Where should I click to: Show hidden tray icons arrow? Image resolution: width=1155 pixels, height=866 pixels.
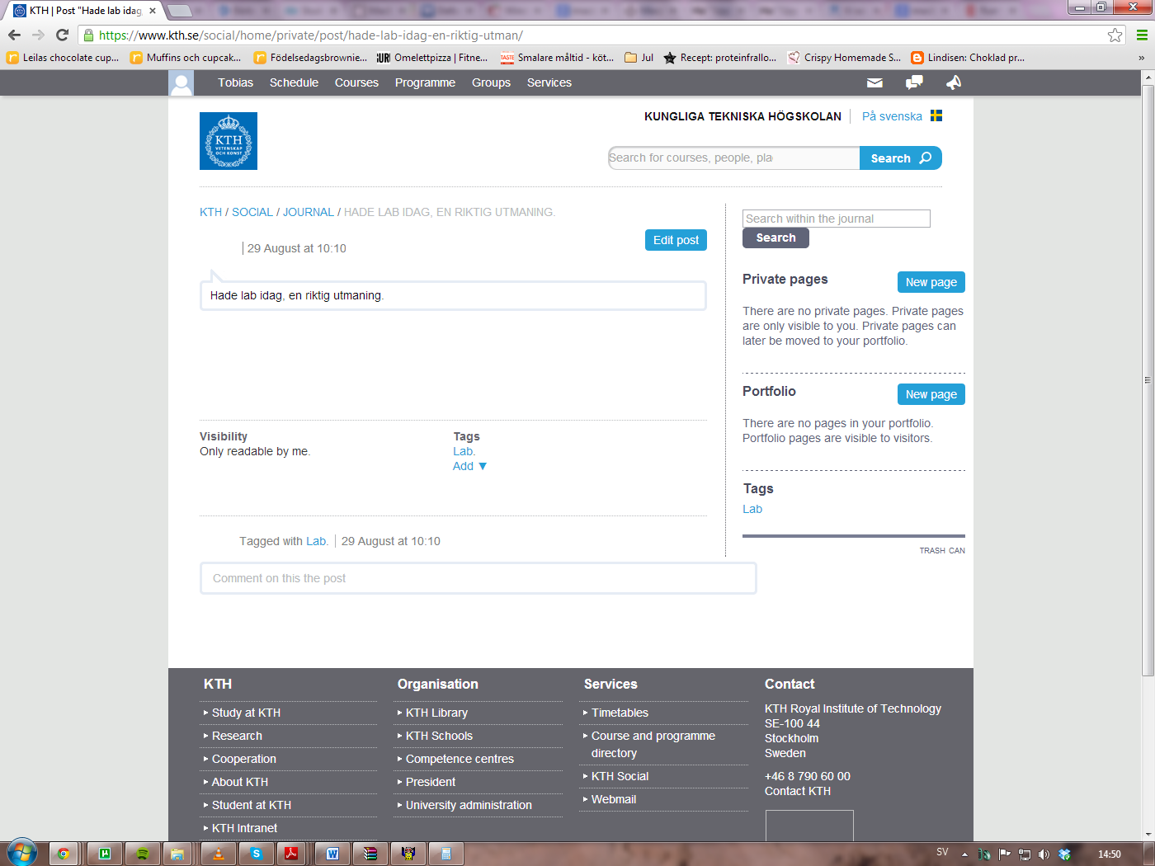point(964,854)
